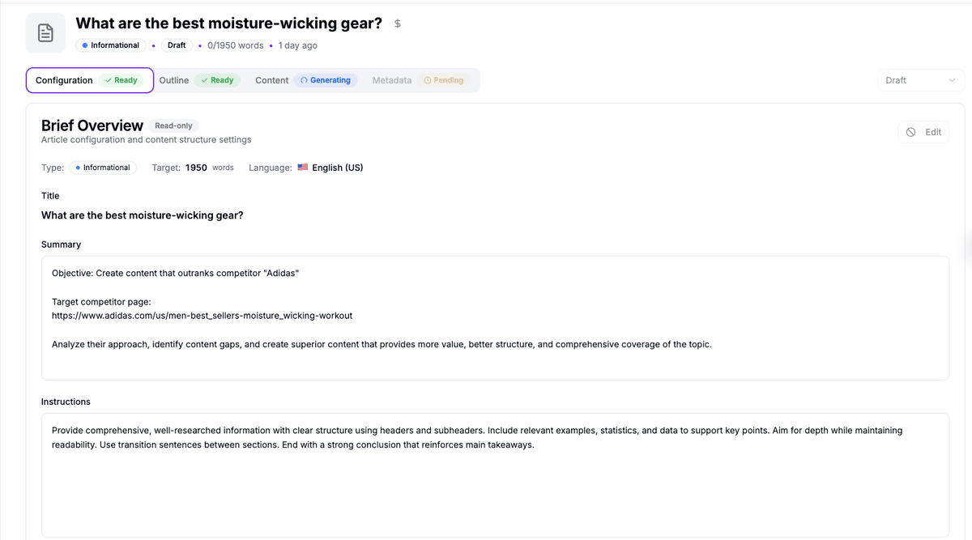The width and height of the screenshot is (972, 540).
Task: Switch to the Configuration tab
Action: 64,80
